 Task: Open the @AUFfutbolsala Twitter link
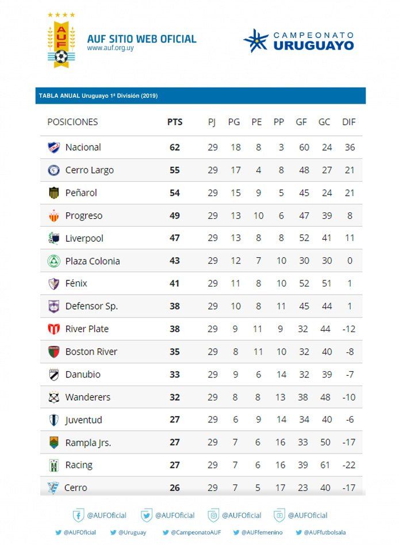coord(321,533)
